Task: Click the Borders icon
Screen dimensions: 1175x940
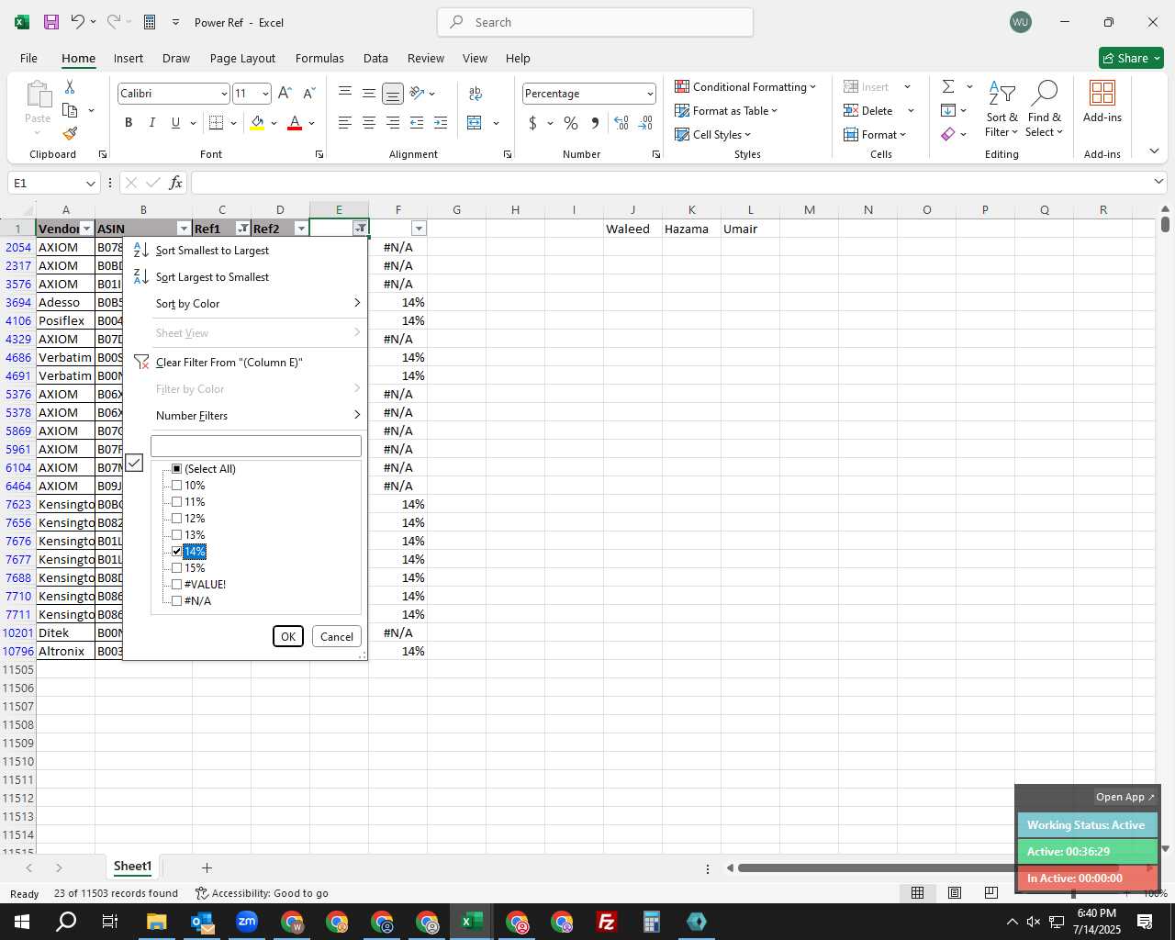Action: tap(217, 122)
